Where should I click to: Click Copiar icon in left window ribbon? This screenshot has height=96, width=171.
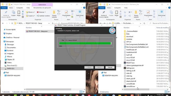coord(13,13)
